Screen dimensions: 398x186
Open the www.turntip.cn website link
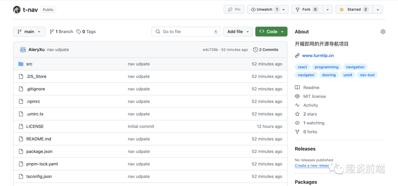[x=318, y=56]
